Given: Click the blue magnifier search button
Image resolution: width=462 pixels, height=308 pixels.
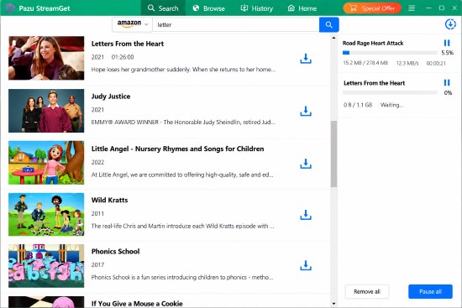Looking at the screenshot, I should coord(328,24).
